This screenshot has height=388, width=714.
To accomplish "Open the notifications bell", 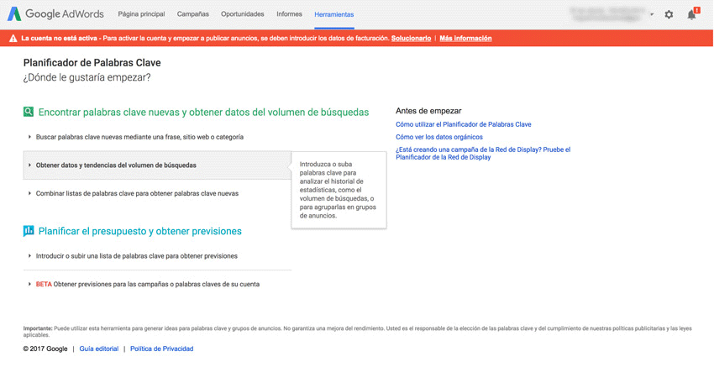I will (693, 14).
